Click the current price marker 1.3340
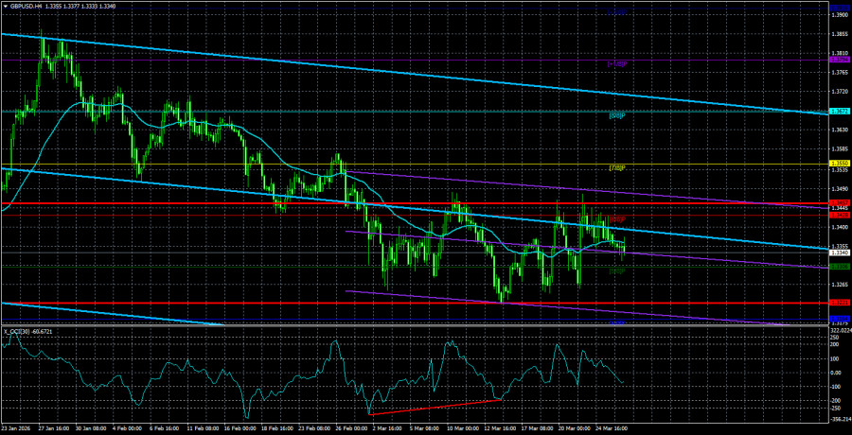 (839, 252)
